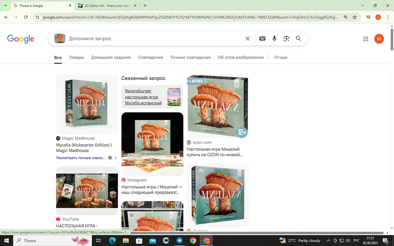Open Chrome three-dot menu
Image resolution: width=394 pixels, height=246 pixels.
388,17
